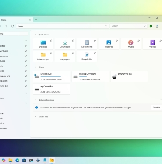Open the System (C:) drive
162x164 pixels.
click(x=52, y=77)
